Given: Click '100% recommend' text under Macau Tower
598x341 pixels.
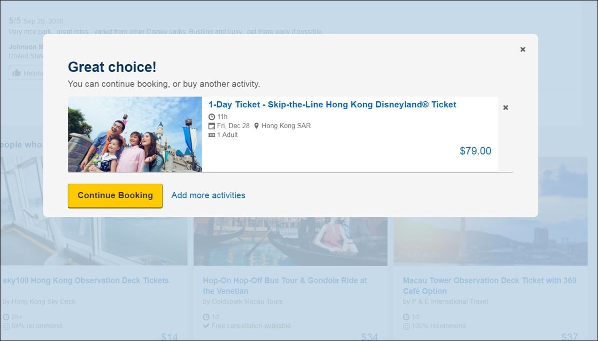Looking at the screenshot, I should [439, 326].
